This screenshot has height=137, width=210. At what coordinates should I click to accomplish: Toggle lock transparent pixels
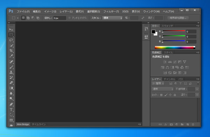[x=161, y=95]
